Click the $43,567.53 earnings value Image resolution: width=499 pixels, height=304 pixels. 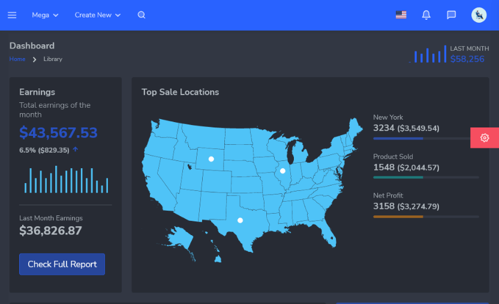(58, 132)
